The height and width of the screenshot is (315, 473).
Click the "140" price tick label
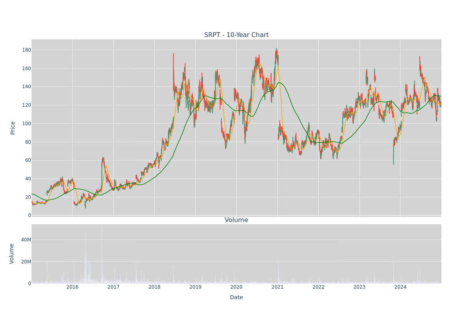(x=26, y=87)
